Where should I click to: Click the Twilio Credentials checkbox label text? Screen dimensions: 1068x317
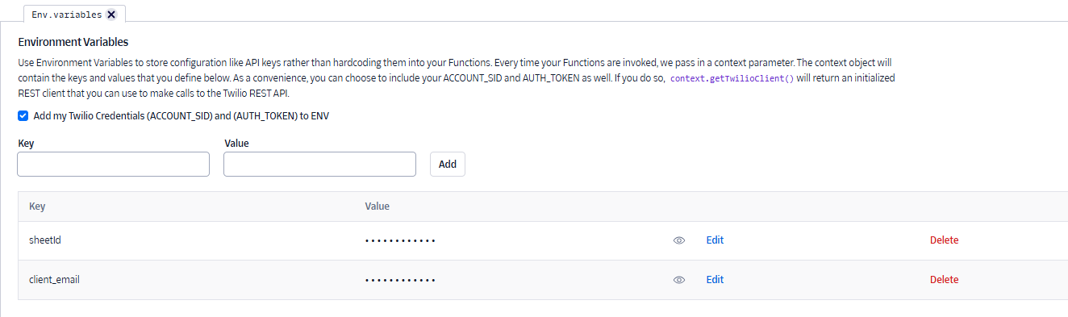tap(181, 115)
